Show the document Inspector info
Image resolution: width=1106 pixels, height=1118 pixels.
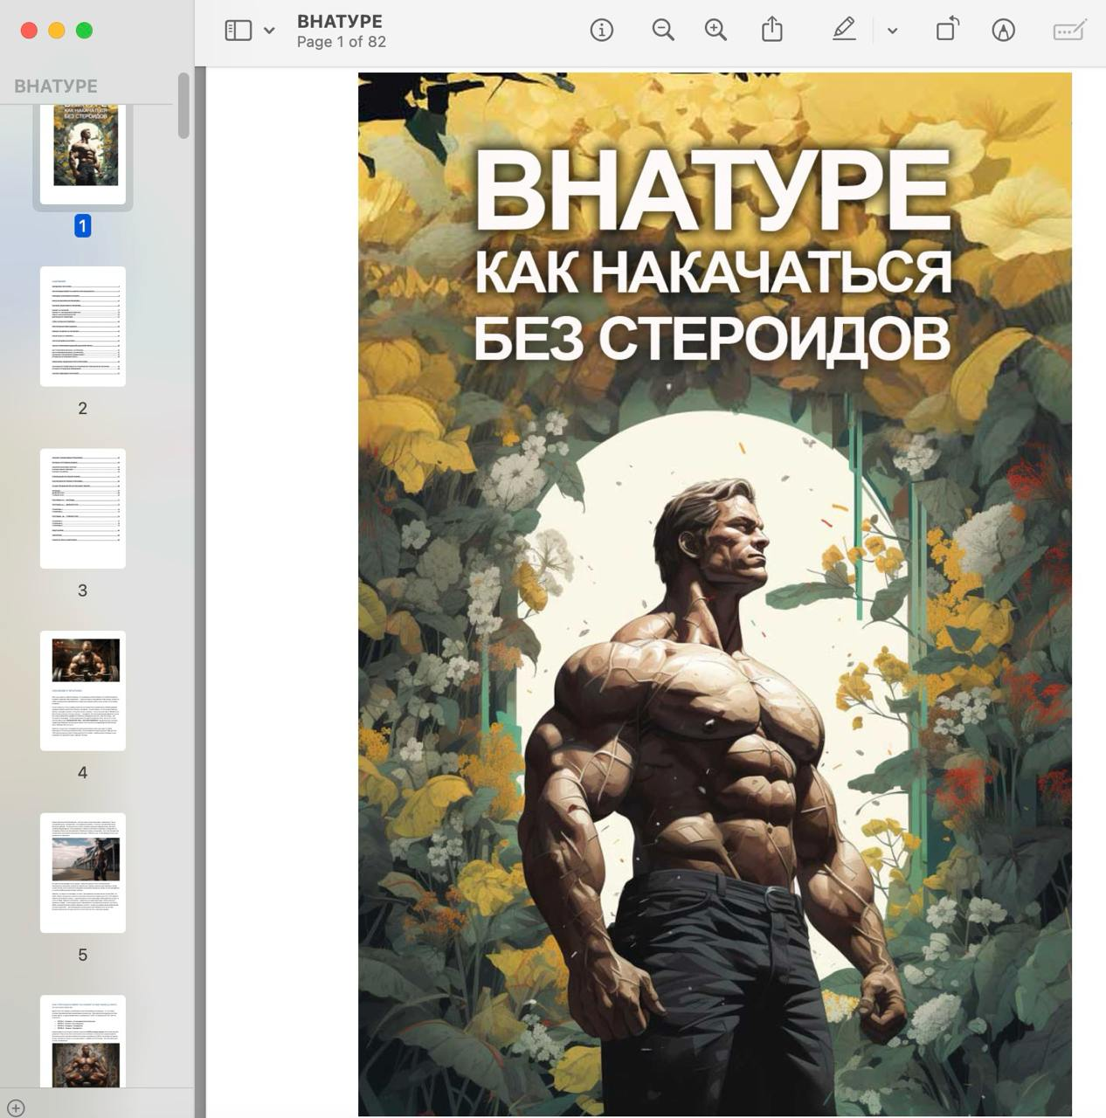click(x=601, y=31)
